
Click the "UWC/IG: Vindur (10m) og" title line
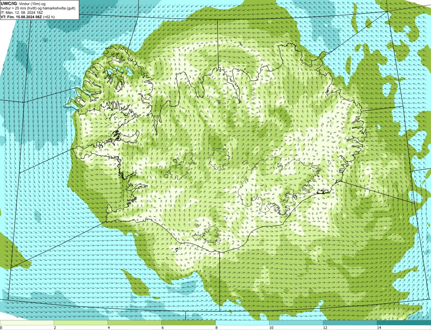23,3
